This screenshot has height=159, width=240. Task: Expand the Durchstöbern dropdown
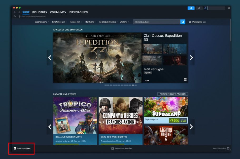coord(42,22)
